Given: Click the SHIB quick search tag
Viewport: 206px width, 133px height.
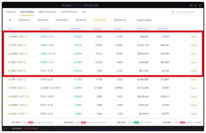Looking at the screenshot, I should (96, 5).
